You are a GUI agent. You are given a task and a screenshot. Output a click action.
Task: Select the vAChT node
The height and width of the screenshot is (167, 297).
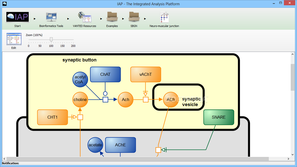pyautogui.click(x=146, y=74)
